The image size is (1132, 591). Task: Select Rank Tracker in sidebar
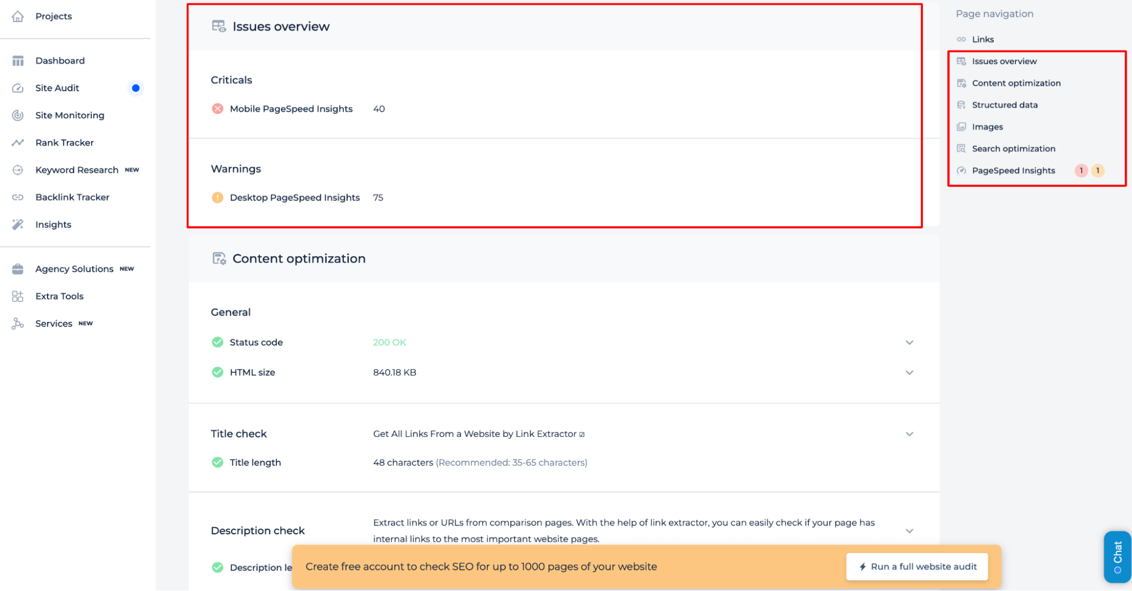click(x=65, y=143)
